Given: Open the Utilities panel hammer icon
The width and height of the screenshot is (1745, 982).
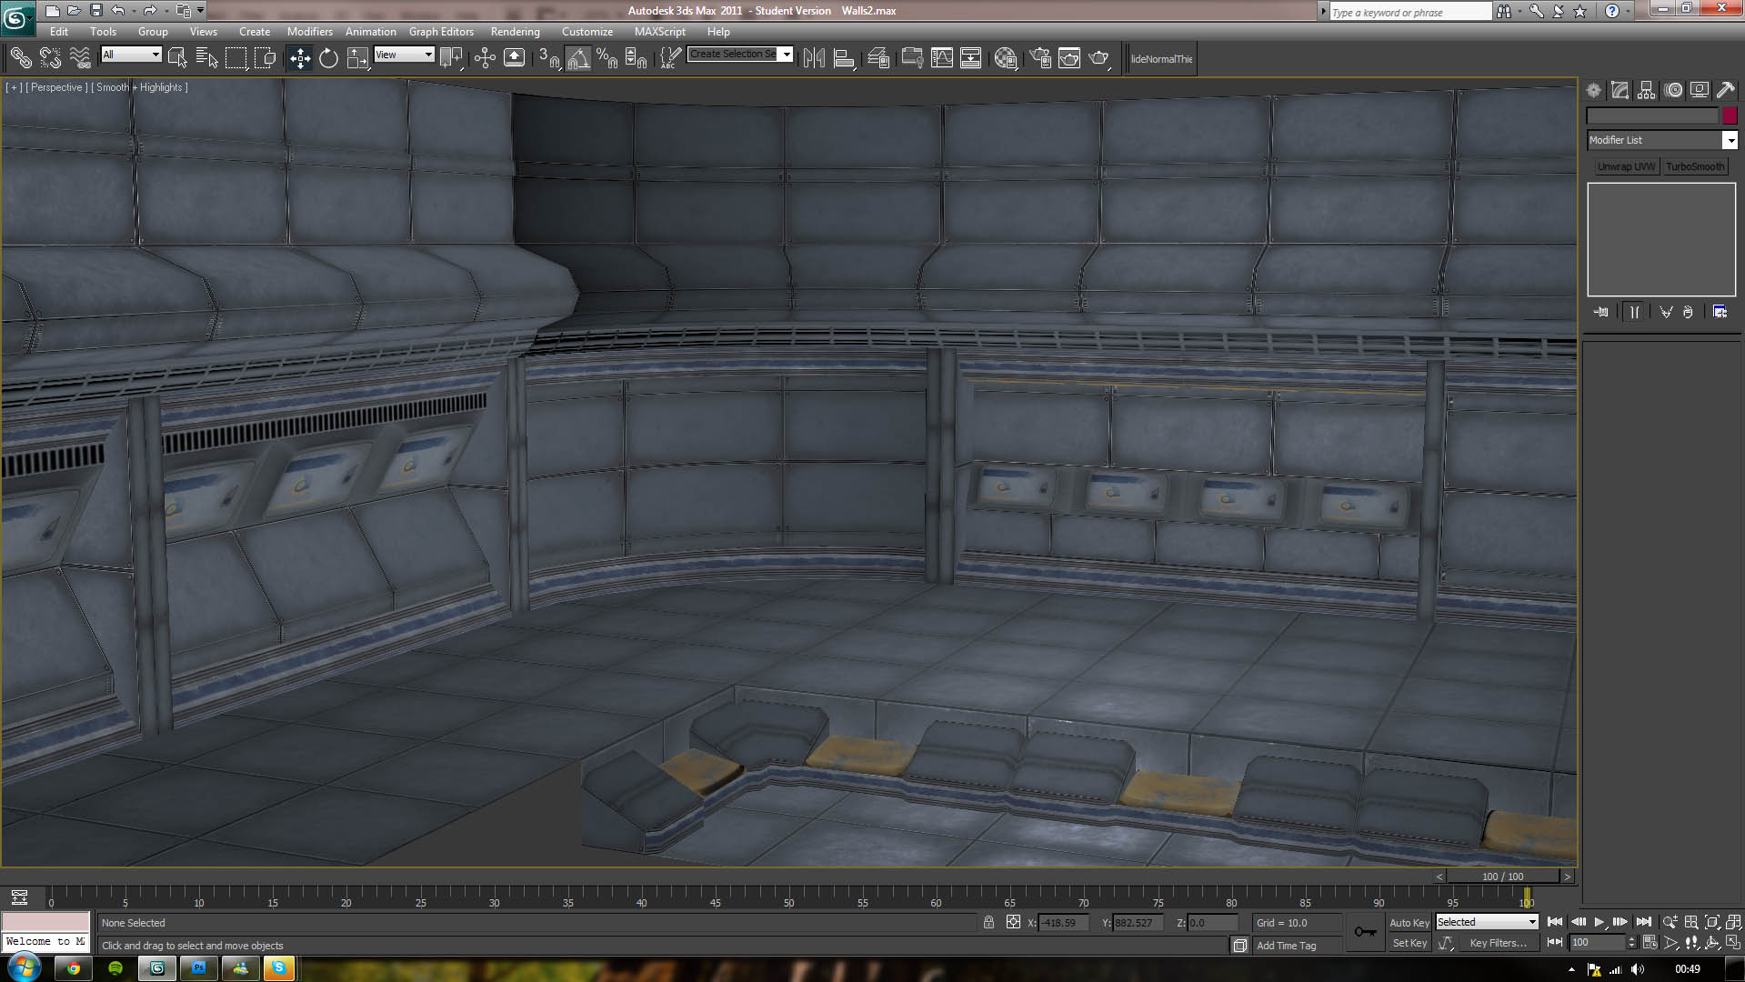Looking at the screenshot, I should coord(1725,90).
